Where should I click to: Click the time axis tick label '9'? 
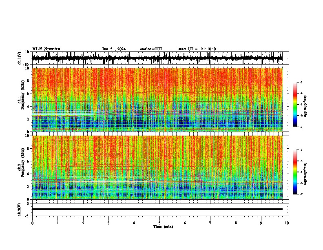pyautogui.click(x=261, y=223)
